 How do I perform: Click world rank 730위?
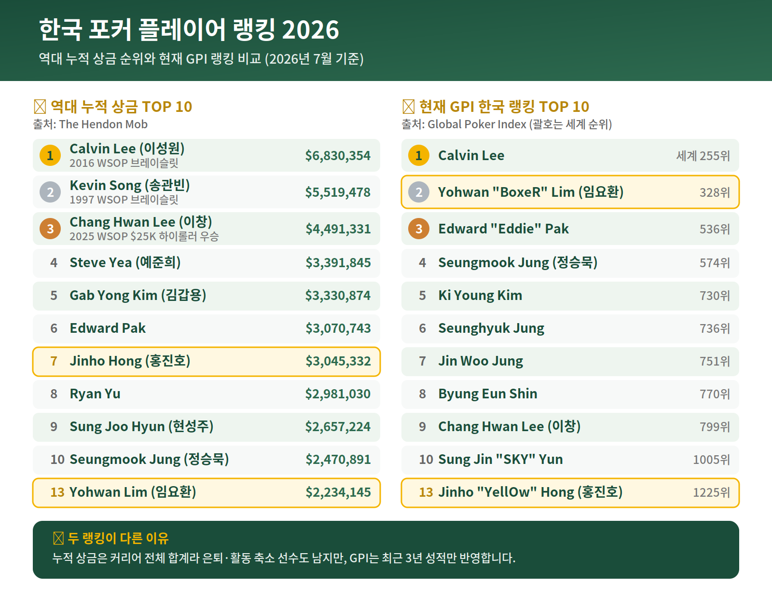pos(715,296)
